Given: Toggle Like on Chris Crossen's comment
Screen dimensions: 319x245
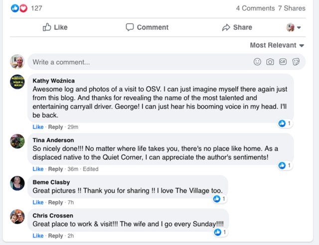Looking at the screenshot, I should coord(38,236).
